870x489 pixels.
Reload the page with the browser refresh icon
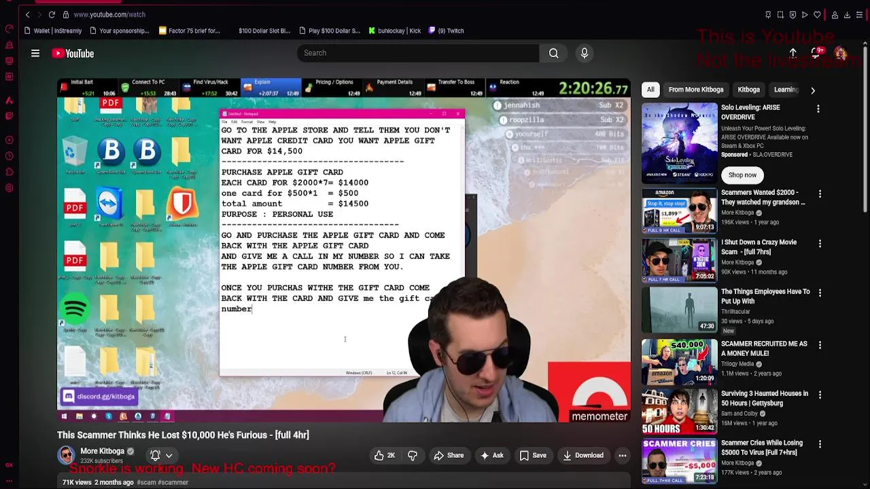coord(52,14)
